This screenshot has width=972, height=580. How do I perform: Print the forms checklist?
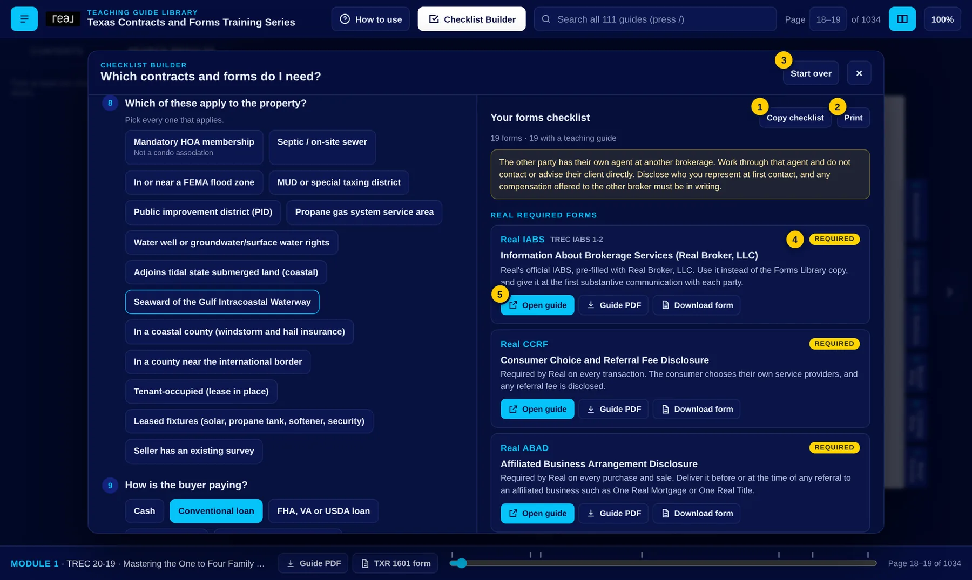853,118
